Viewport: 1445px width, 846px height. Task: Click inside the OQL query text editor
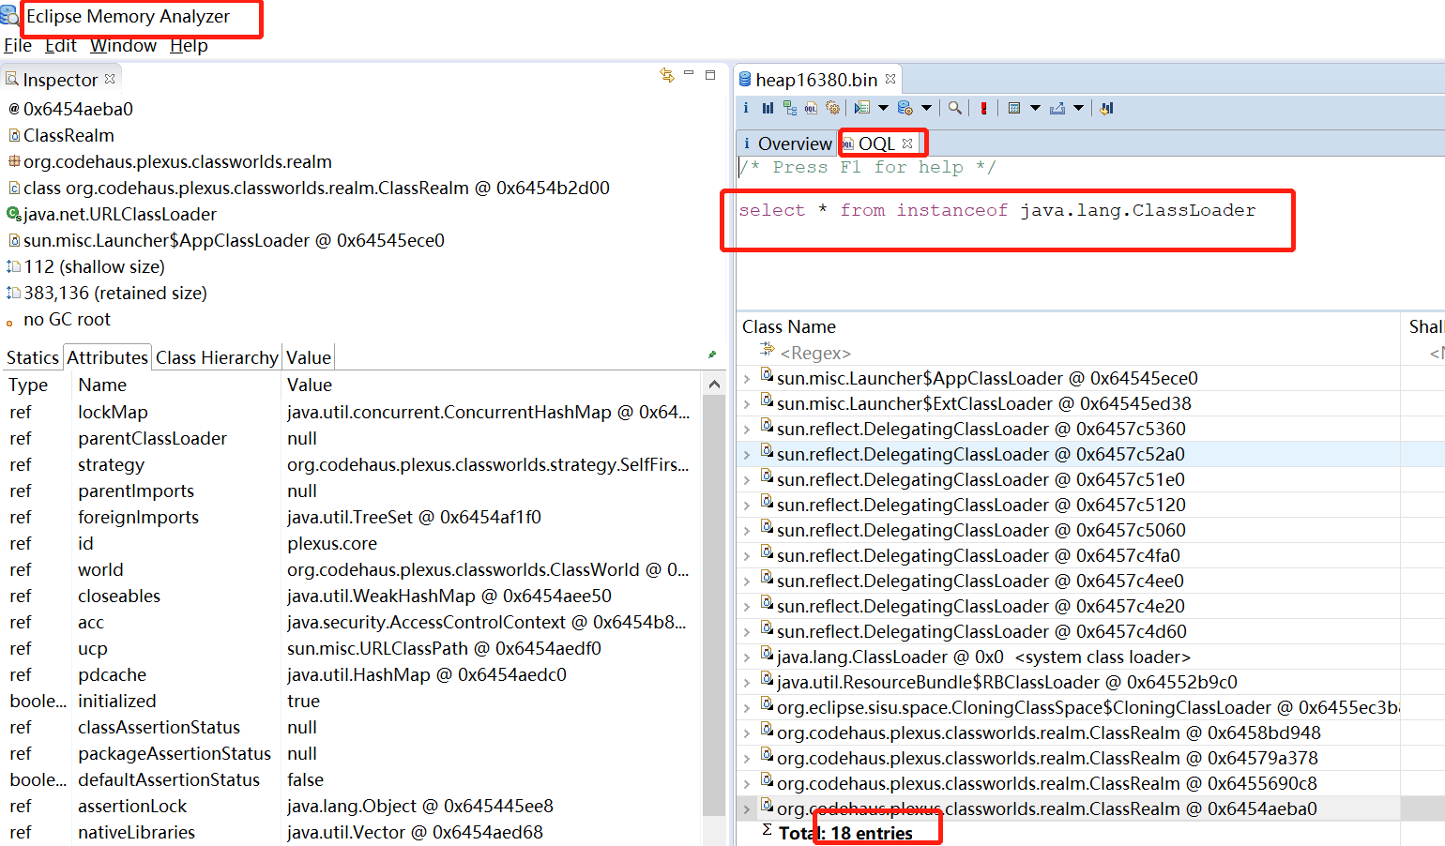pos(1088,234)
